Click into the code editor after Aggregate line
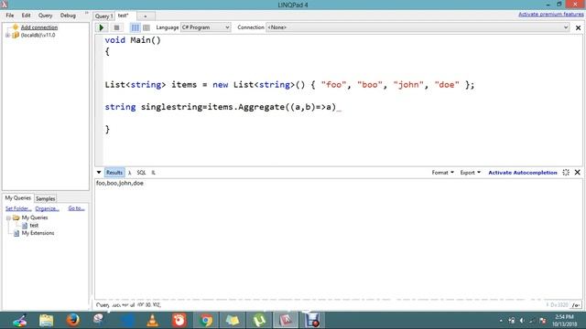Screen dimensions: 586x329 (340, 107)
